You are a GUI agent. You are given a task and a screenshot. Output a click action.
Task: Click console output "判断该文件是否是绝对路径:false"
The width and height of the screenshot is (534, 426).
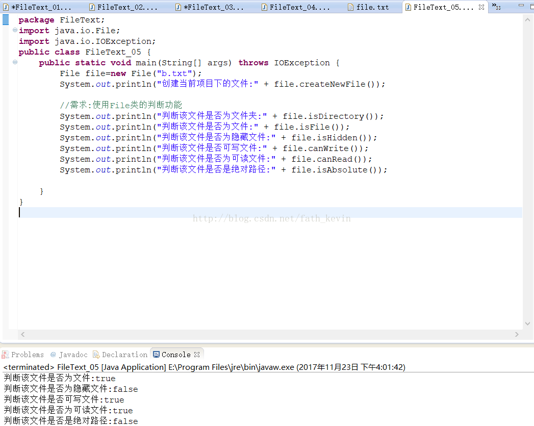point(71,421)
